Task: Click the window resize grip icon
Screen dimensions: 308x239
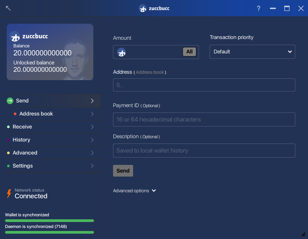Action: tap(303, 234)
